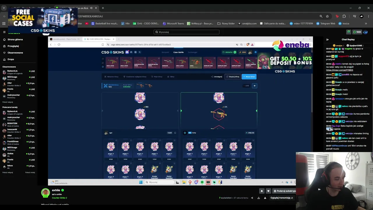Open the Kick sidebar hamburger menu
The width and height of the screenshot is (373, 210).
(4, 32)
